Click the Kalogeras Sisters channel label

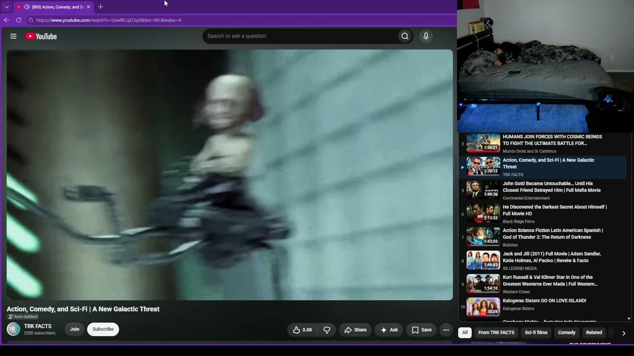pyautogui.click(x=518, y=309)
